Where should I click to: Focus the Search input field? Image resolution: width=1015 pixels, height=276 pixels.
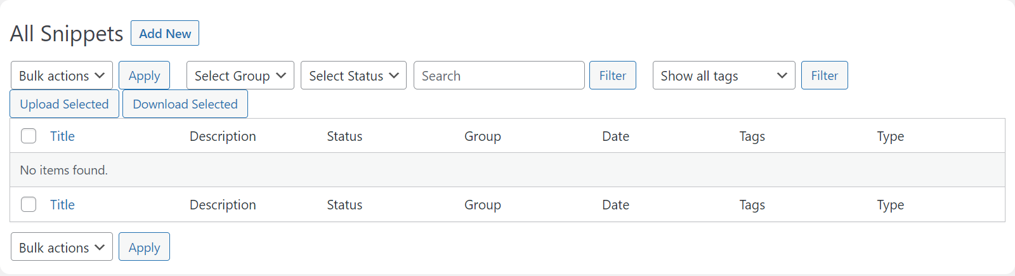pos(499,76)
